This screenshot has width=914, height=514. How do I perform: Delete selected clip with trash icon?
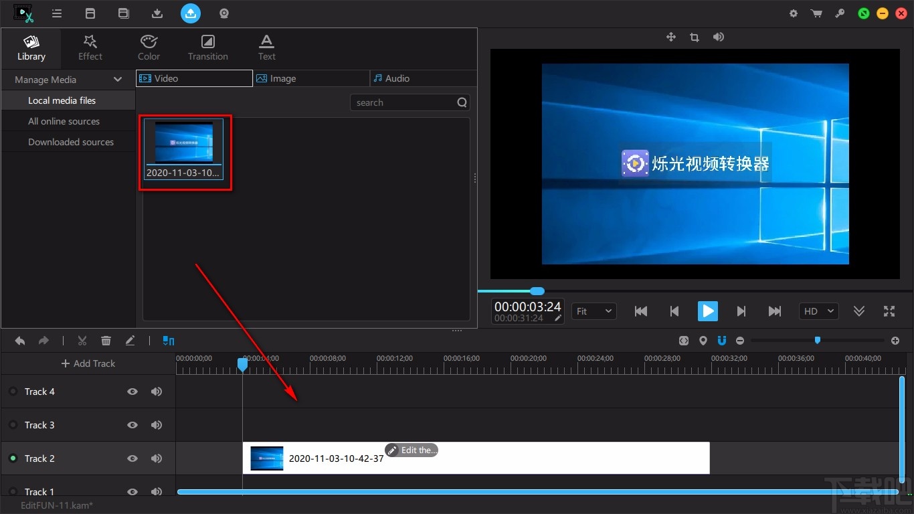106,341
